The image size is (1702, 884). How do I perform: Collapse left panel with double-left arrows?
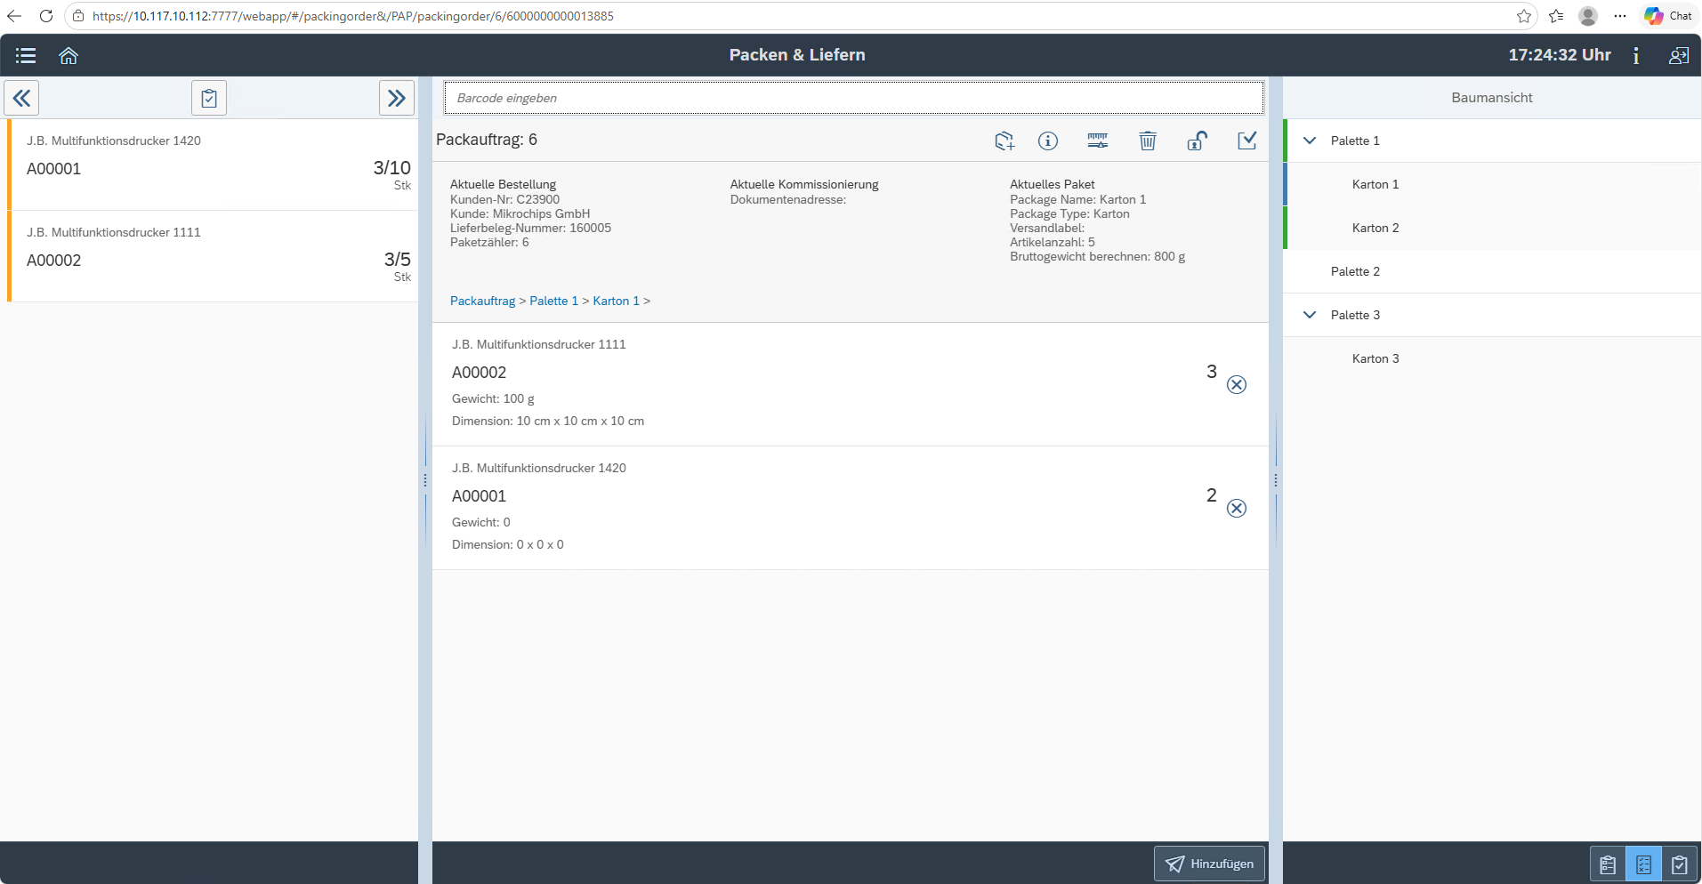coord(21,98)
